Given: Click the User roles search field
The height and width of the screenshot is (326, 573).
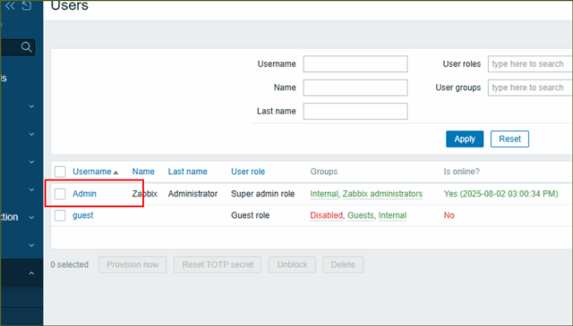Looking at the screenshot, I should [x=530, y=63].
